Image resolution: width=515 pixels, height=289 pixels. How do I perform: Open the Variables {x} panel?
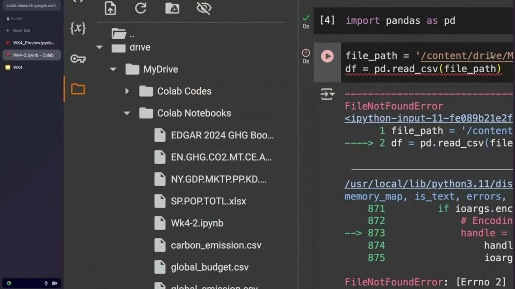78,28
